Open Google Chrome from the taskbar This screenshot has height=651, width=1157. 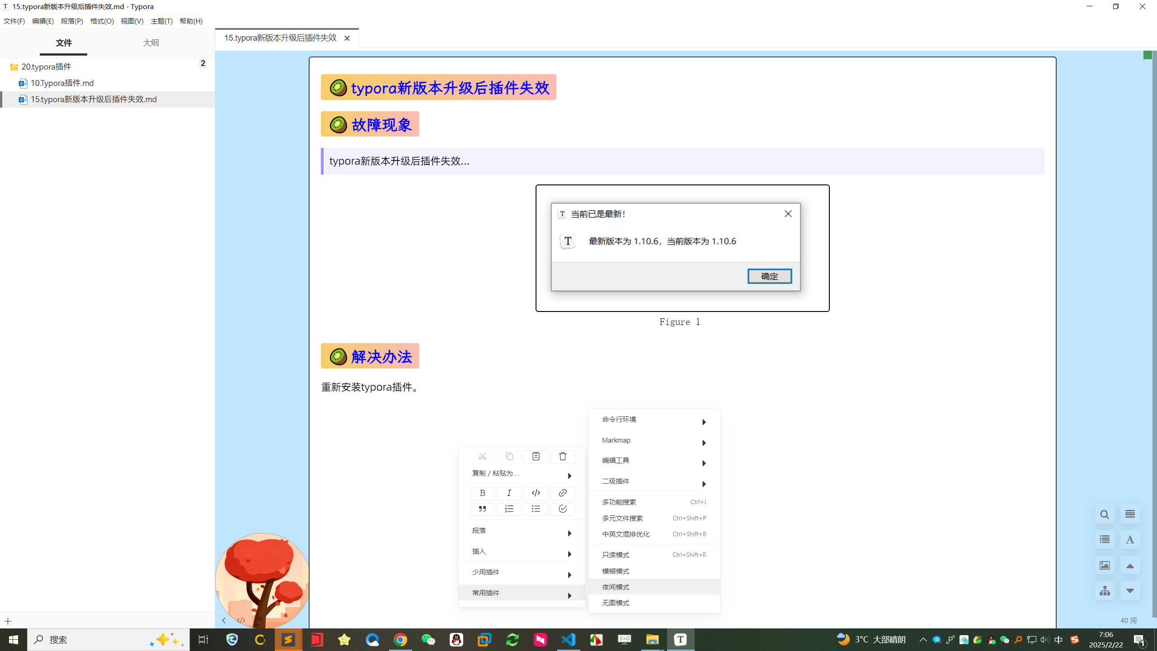[x=400, y=639]
